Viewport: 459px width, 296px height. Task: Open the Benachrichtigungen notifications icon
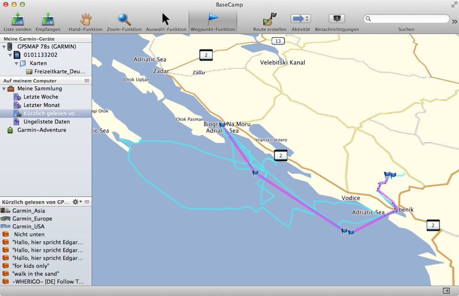coord(337,19)
